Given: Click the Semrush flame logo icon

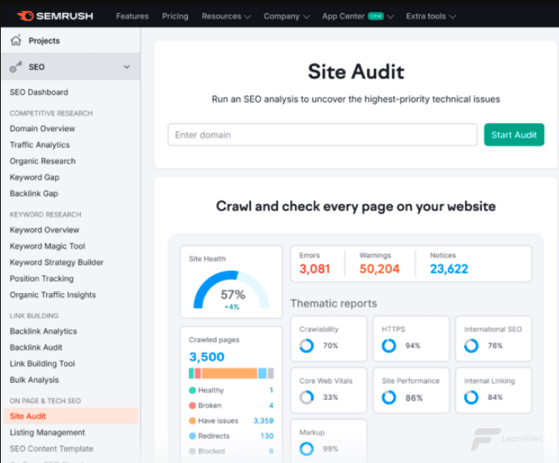Looking at the screenshot, I should (25, 16).
